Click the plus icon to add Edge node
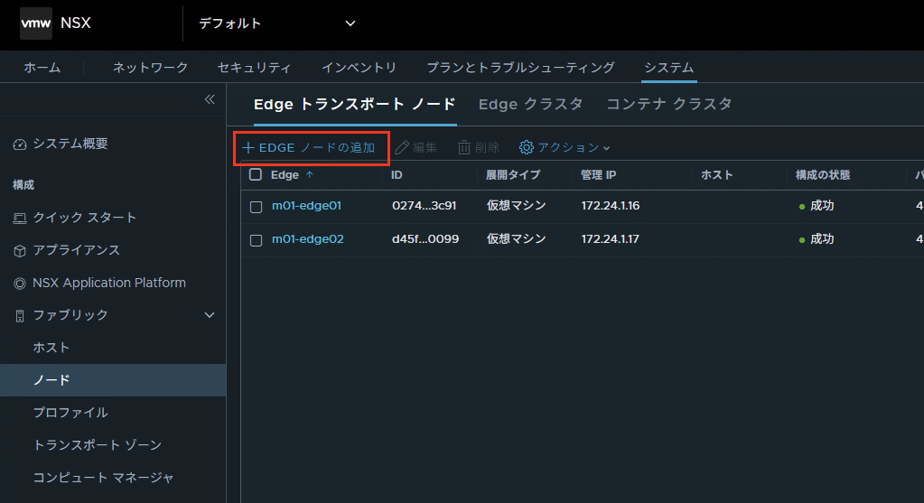Image resolution: width=924 pixels, height=503 pixels. (x=248, y=147)
